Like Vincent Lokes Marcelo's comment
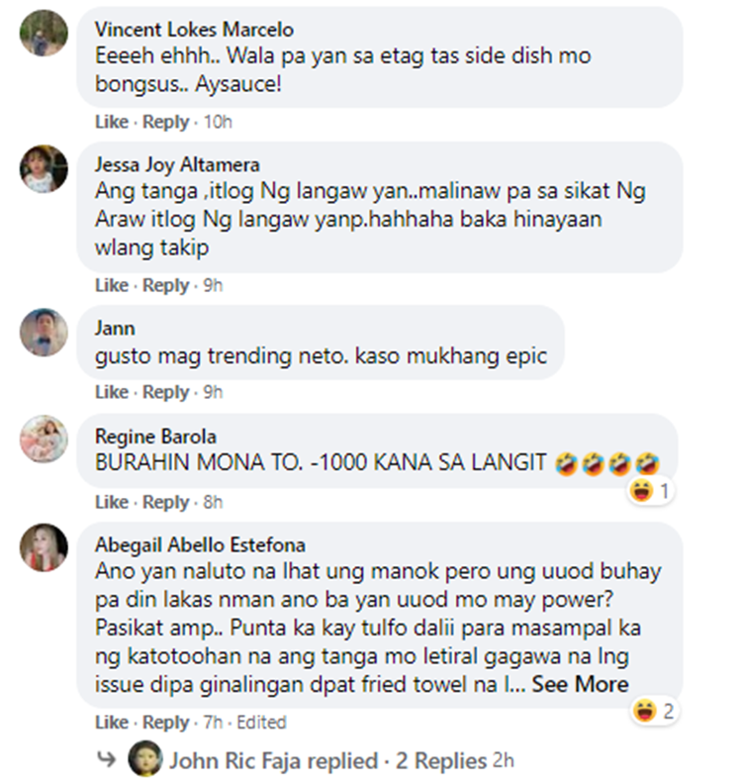 click(x=112, y=122)
